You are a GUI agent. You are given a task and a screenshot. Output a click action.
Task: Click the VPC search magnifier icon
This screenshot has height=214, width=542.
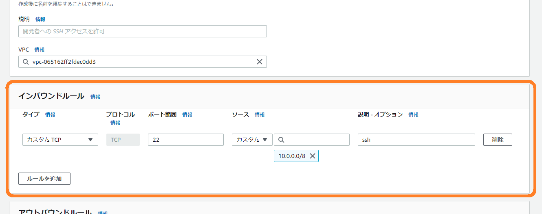click(26, 62)
